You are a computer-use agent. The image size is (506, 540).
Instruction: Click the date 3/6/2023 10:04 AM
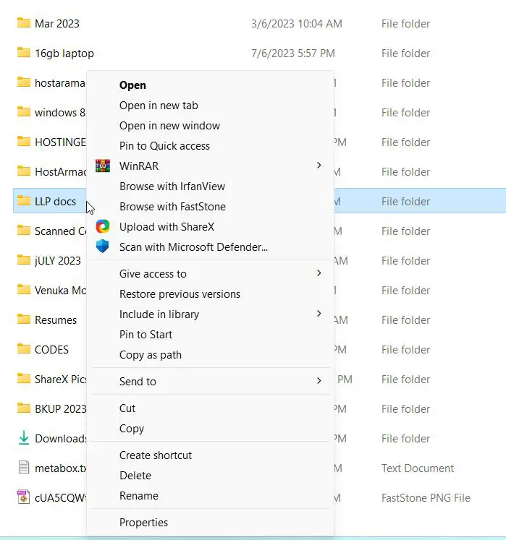297,23
